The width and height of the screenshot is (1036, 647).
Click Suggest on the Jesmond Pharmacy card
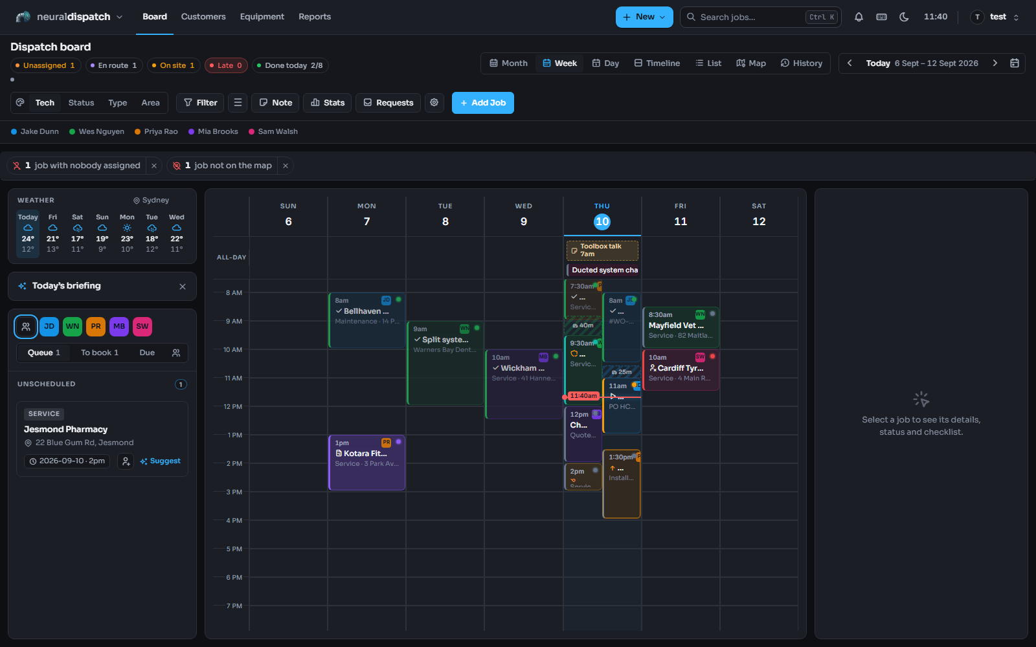click(160, 461)
